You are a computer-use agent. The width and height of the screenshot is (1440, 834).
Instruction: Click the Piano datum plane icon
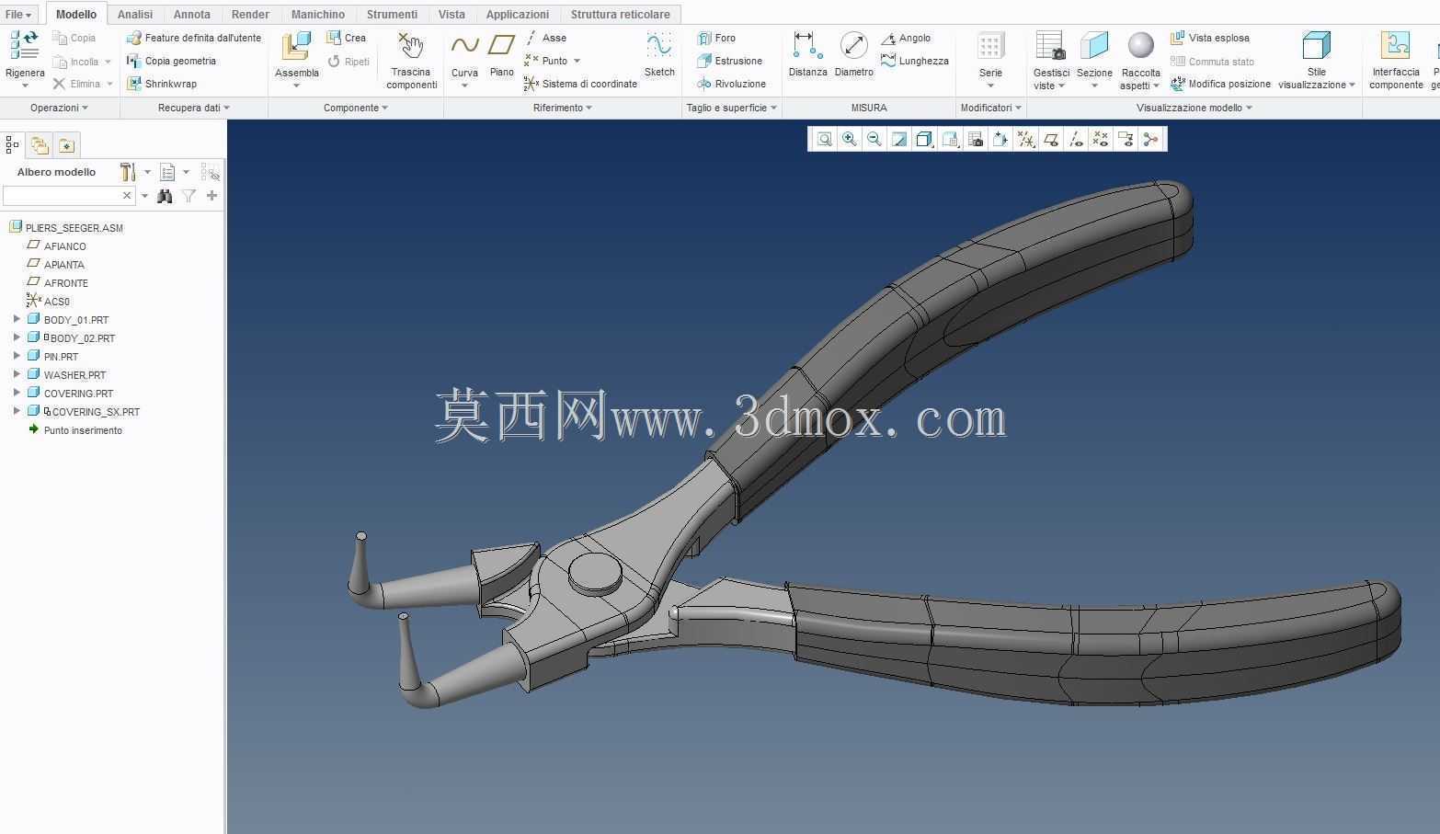[x=501, y=45]
